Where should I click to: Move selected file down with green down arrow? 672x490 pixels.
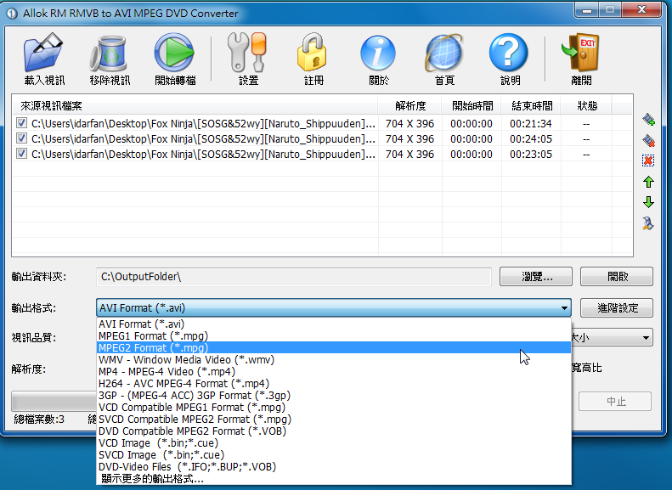(x=648, y=202)
